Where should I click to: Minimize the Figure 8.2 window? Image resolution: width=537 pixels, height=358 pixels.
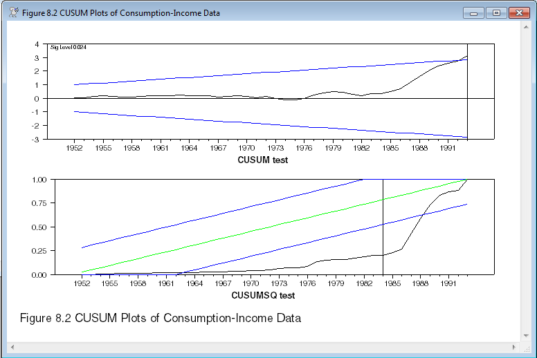pyautogui.click(x=475, y=12)
